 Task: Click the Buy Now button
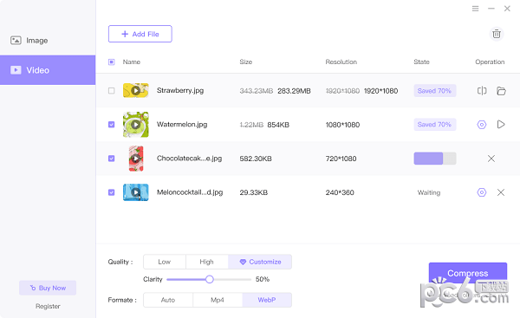click(x=48, y=288)
